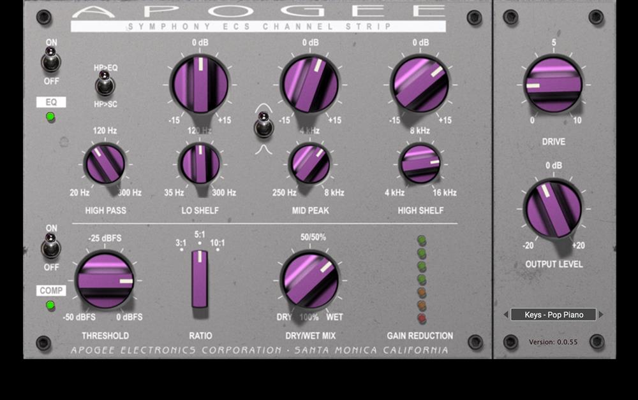Click the Mid Peak frequency knob
This screenshot has width=638, height=400.
coord(310,164)
